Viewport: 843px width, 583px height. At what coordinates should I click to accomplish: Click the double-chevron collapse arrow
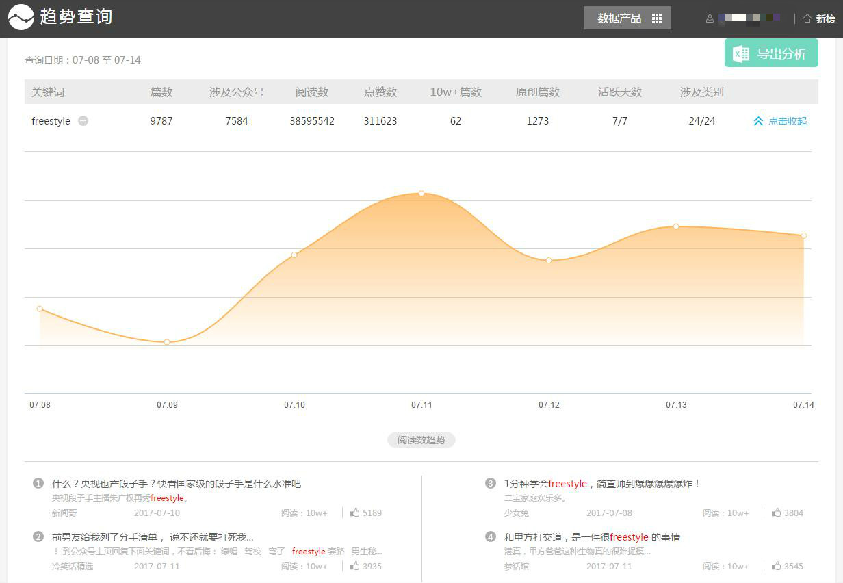758,120
